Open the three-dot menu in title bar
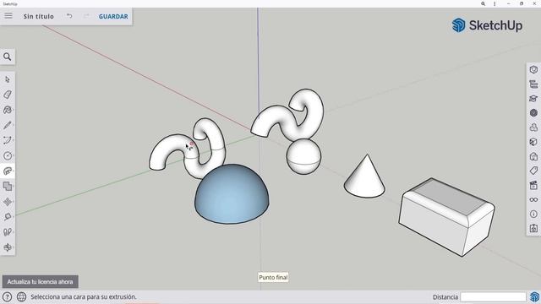541x304 pixels. [495, 3]
